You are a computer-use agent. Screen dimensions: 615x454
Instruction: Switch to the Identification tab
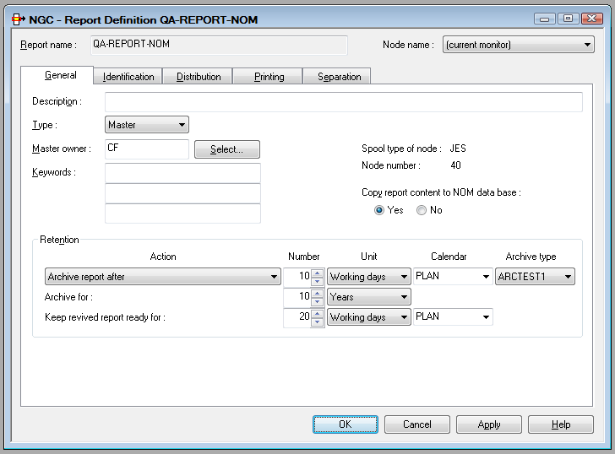128,77
